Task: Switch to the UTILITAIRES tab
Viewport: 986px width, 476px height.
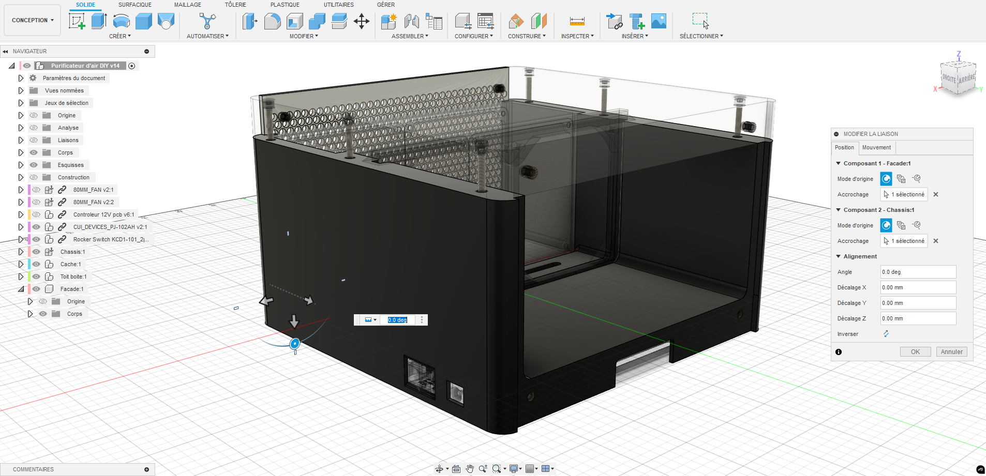Action: click(x=339, y=5)
